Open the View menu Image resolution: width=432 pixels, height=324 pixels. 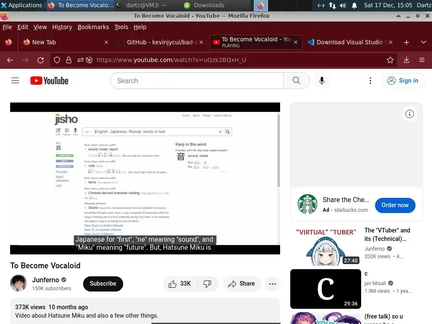(40, 27)
